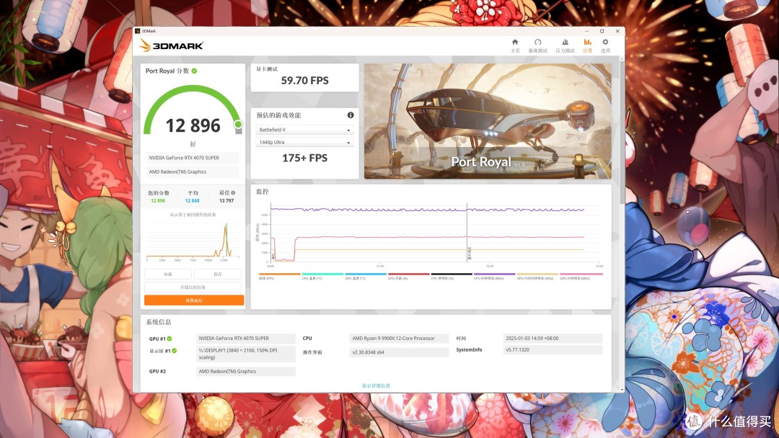779x438 pixels.
Task: Click the Port Royal preview image
Action: click(x=488, y=121)
